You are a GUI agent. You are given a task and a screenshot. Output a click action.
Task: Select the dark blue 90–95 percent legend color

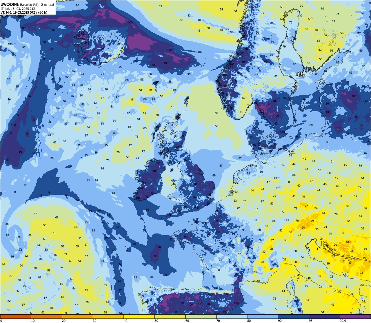point(293,316)
